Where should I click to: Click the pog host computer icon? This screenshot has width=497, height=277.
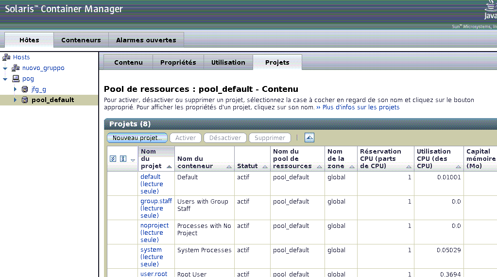tap(16, 78)
